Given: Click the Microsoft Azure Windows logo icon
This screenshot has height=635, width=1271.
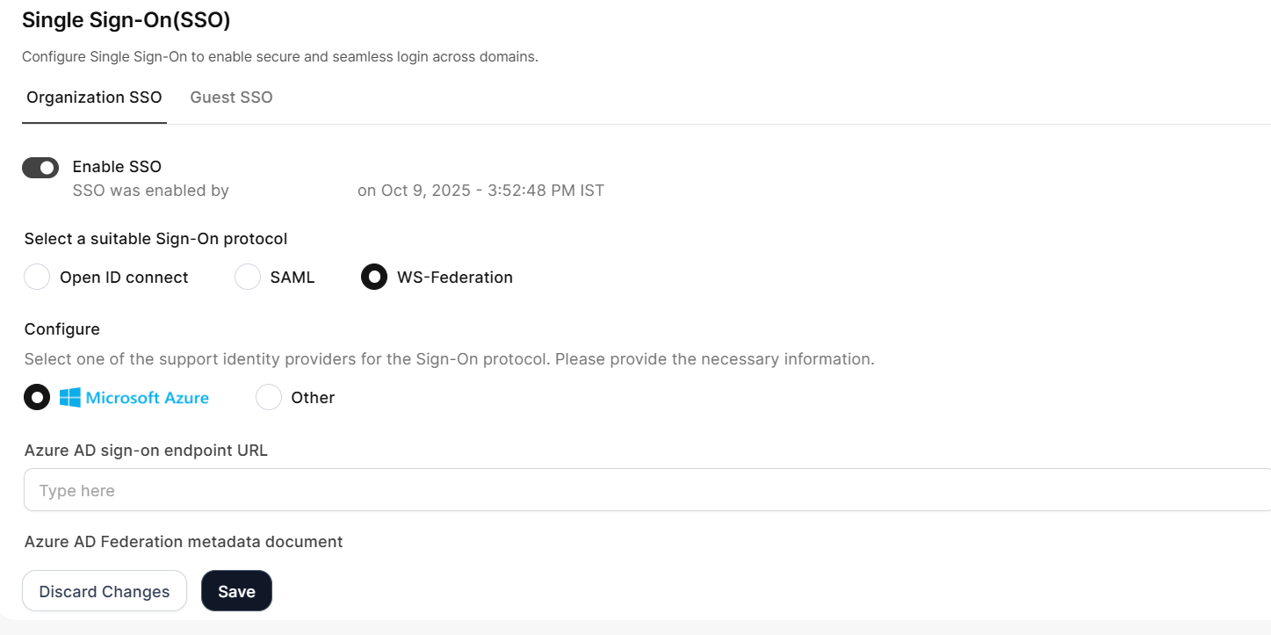Looking at the screenshot, I should [70, 398].
